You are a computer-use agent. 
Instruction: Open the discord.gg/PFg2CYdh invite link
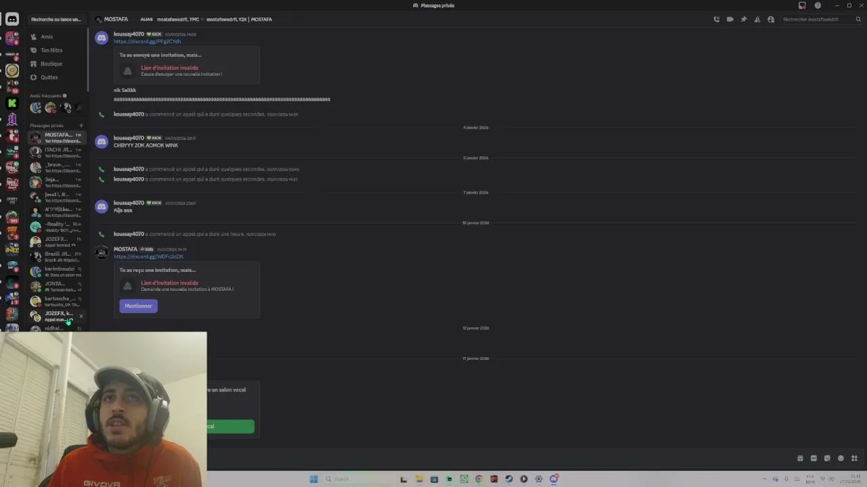pyautogui.click(x=147, y=41)
